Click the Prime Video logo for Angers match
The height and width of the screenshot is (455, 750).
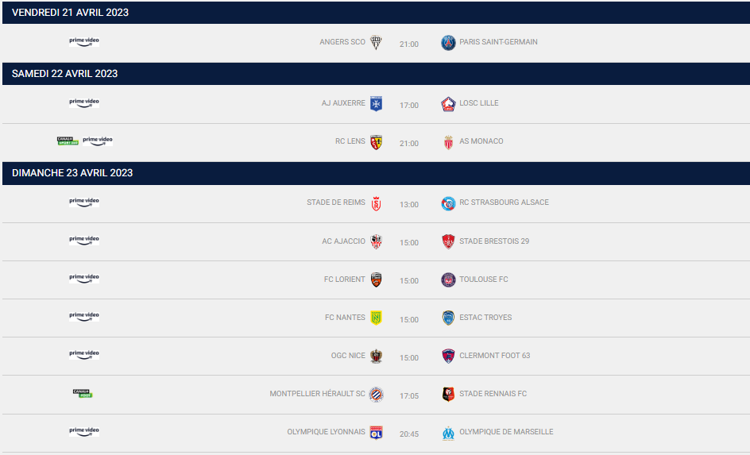point(84,41)
